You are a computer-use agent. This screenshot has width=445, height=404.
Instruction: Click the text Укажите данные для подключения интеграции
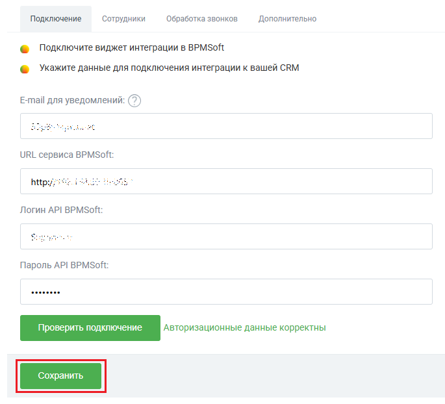click(169, 68)
